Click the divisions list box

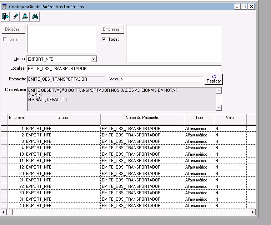(x=61, y=39)
